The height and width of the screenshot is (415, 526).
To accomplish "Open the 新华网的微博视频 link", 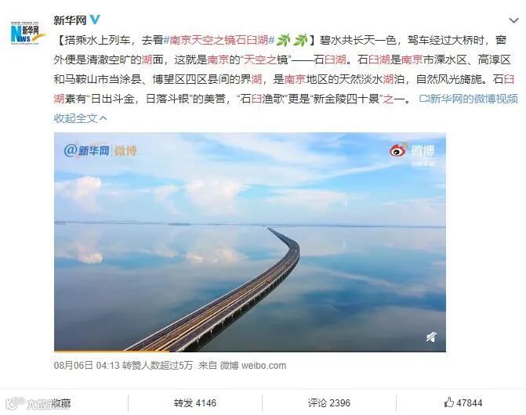I will (x=473, y=99).
